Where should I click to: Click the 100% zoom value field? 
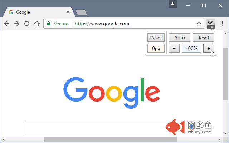(191, 48)
